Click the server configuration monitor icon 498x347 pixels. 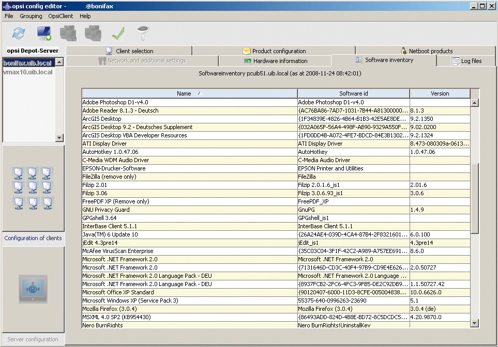(33, 289)
